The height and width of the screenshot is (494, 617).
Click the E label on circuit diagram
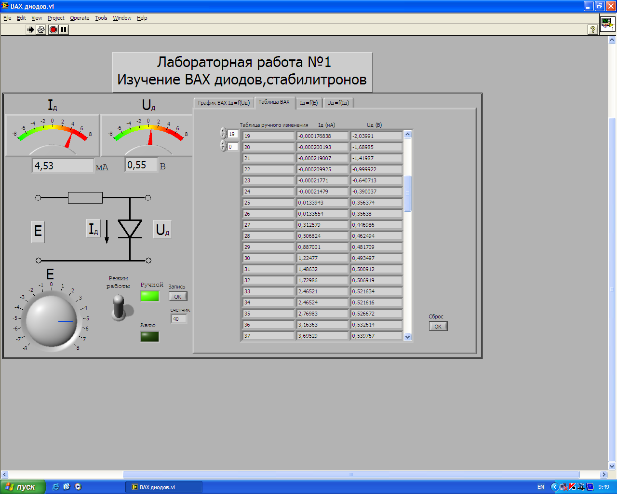click(38, 231)
